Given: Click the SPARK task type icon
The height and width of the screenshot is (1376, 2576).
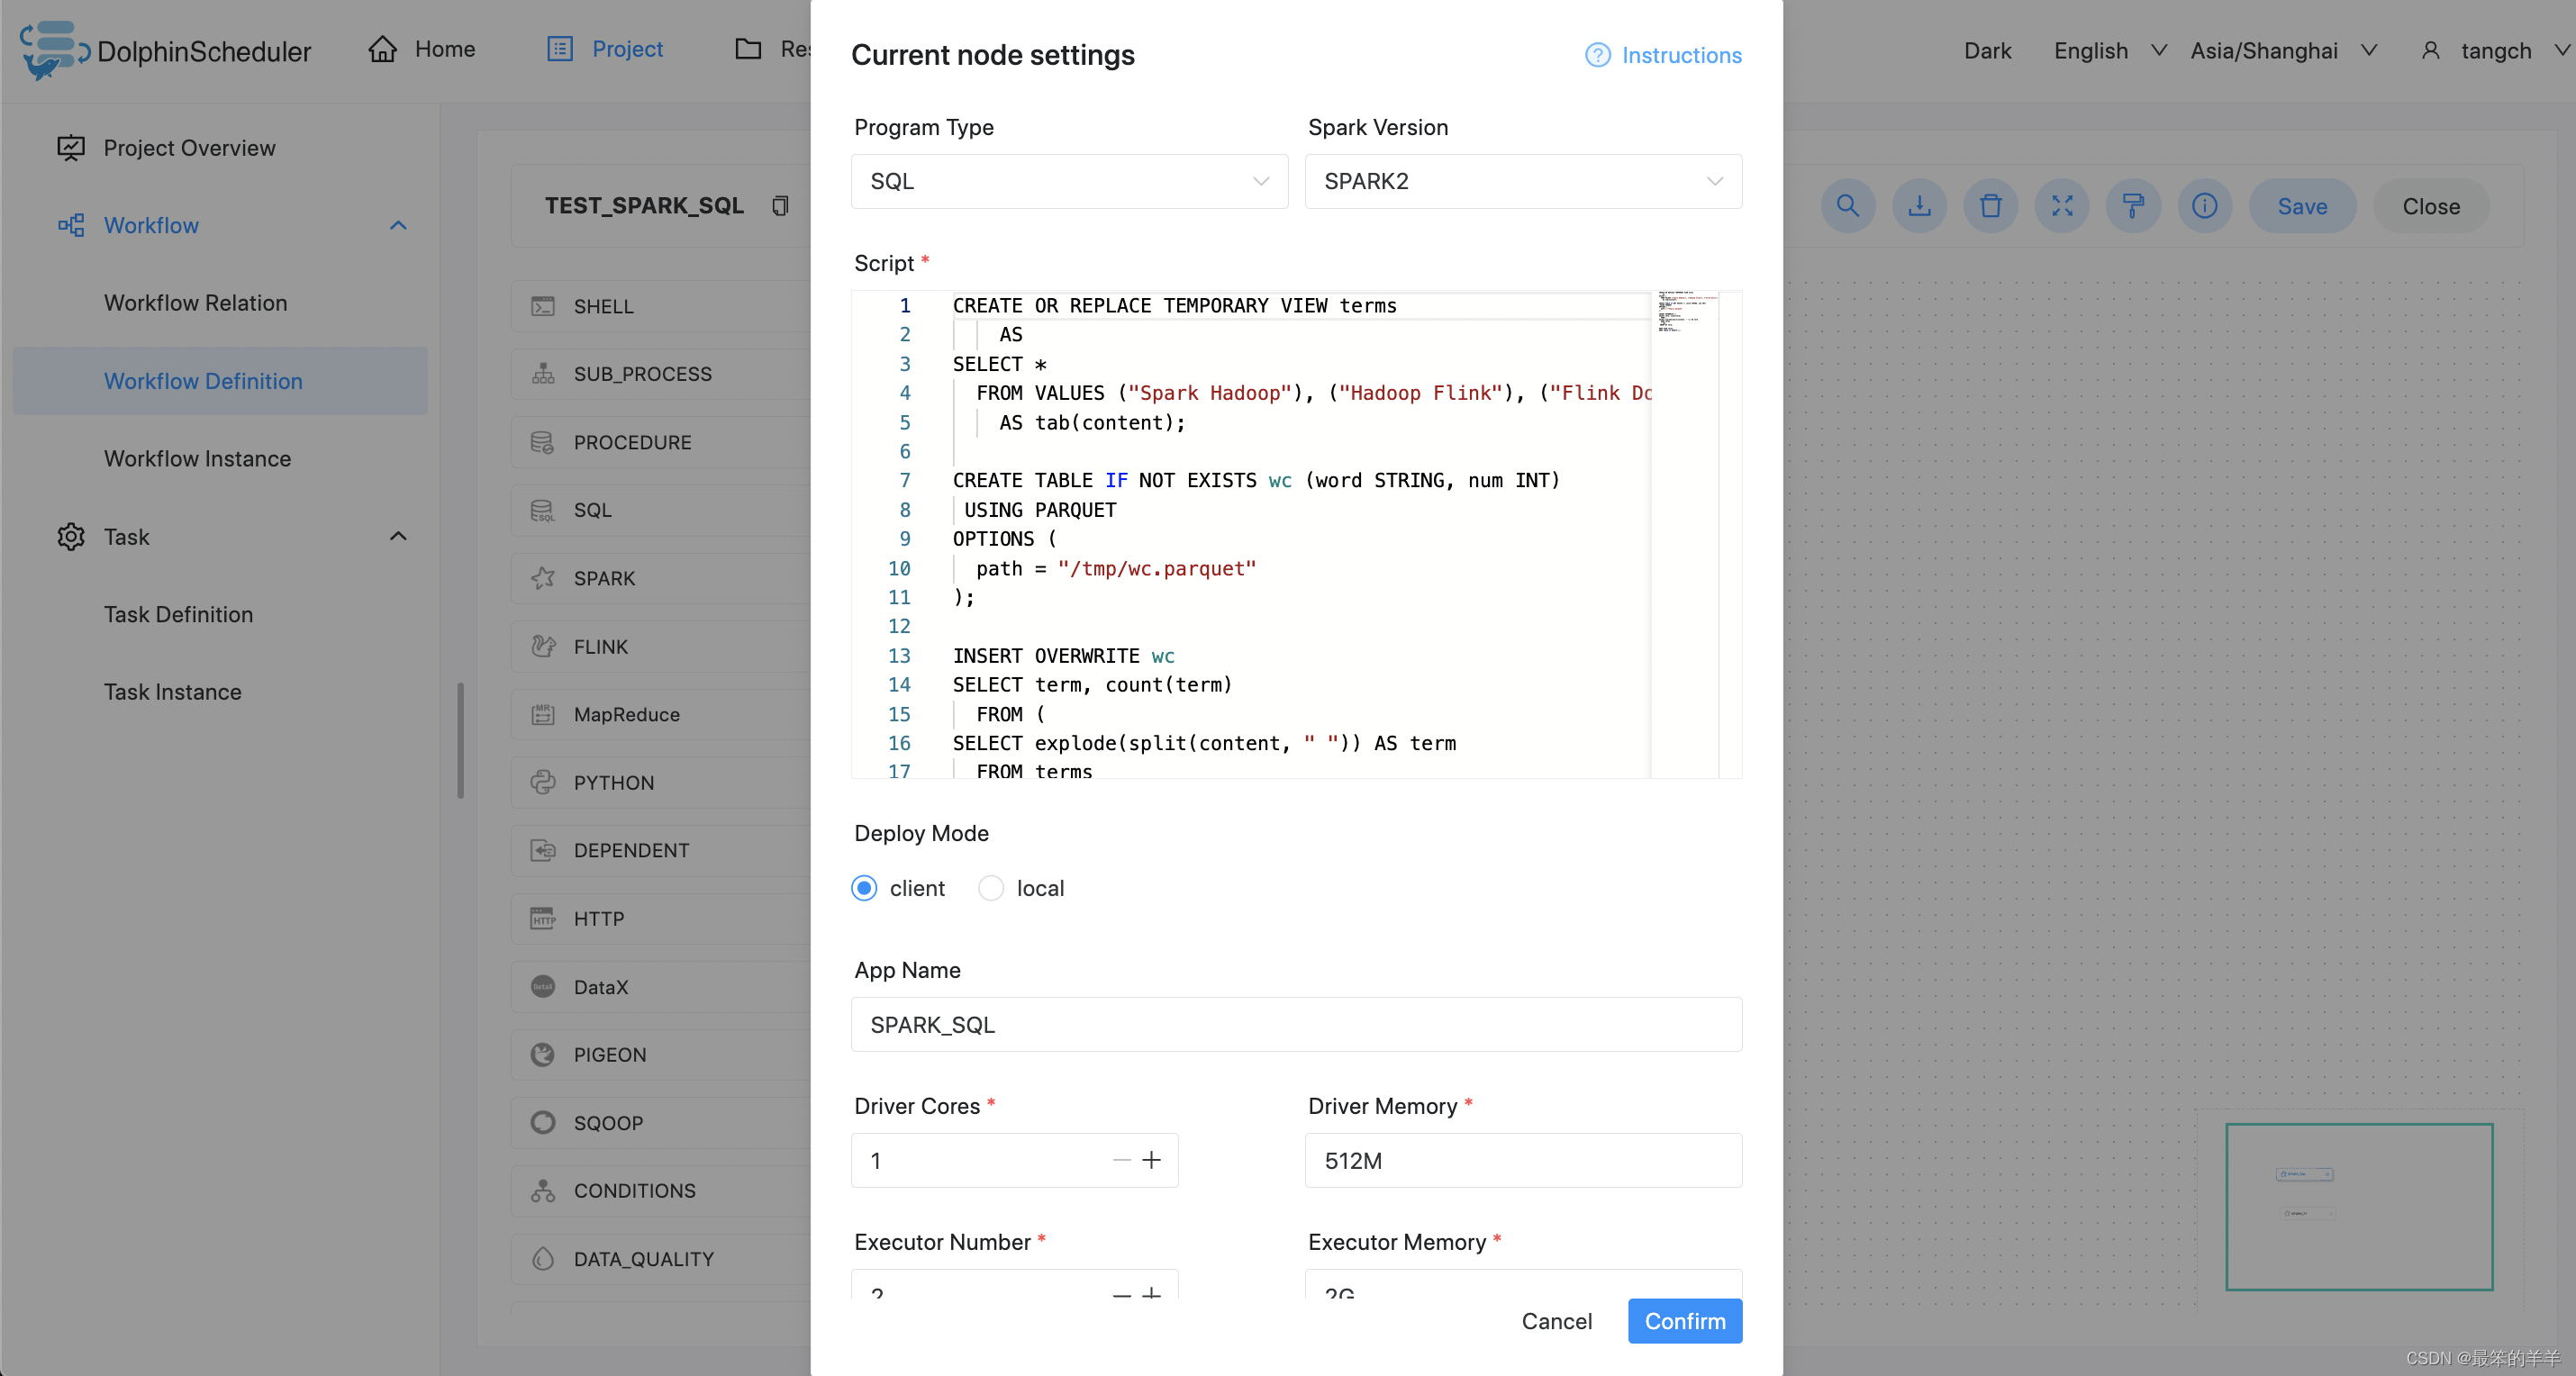Looking at the screenshot, I should 542,577.
